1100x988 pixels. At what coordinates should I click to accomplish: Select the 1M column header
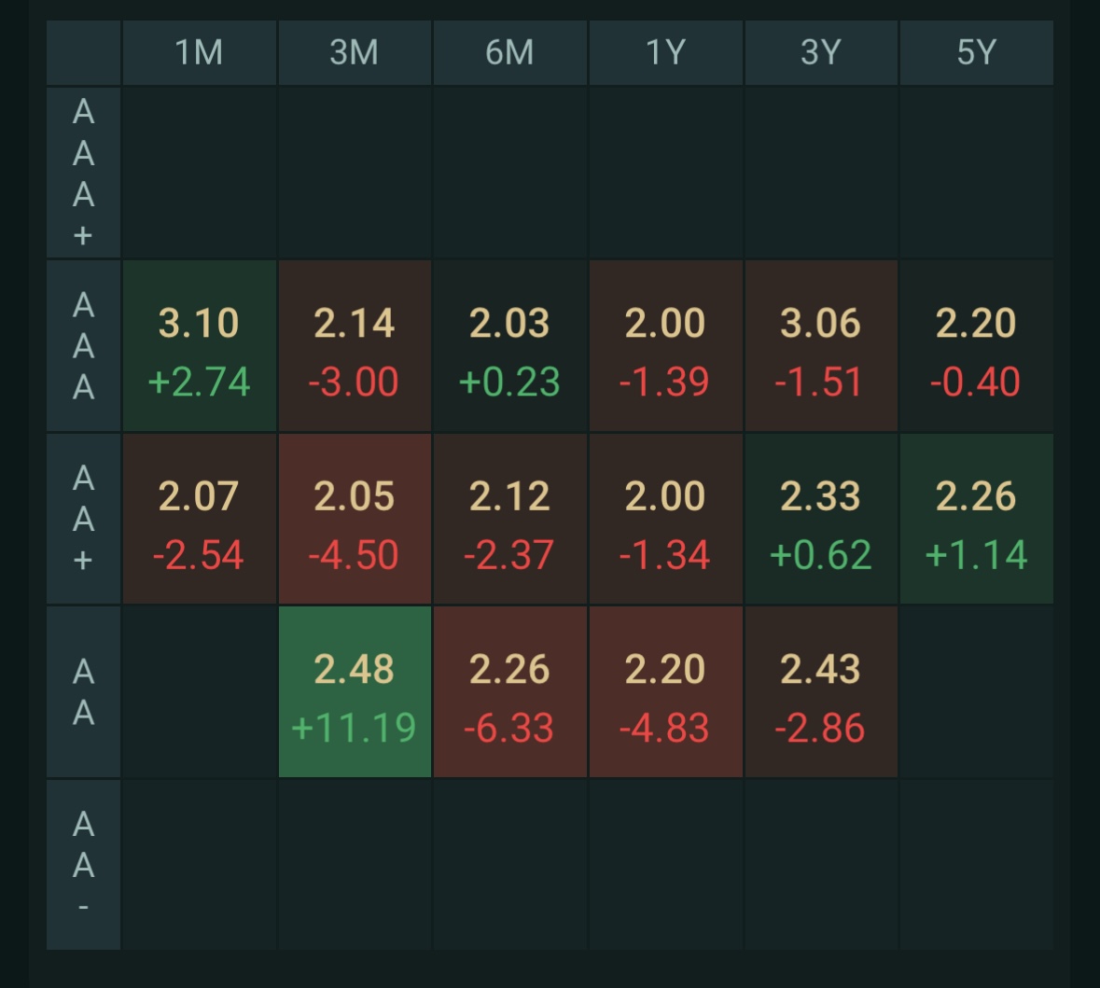[x=199, y=52]
